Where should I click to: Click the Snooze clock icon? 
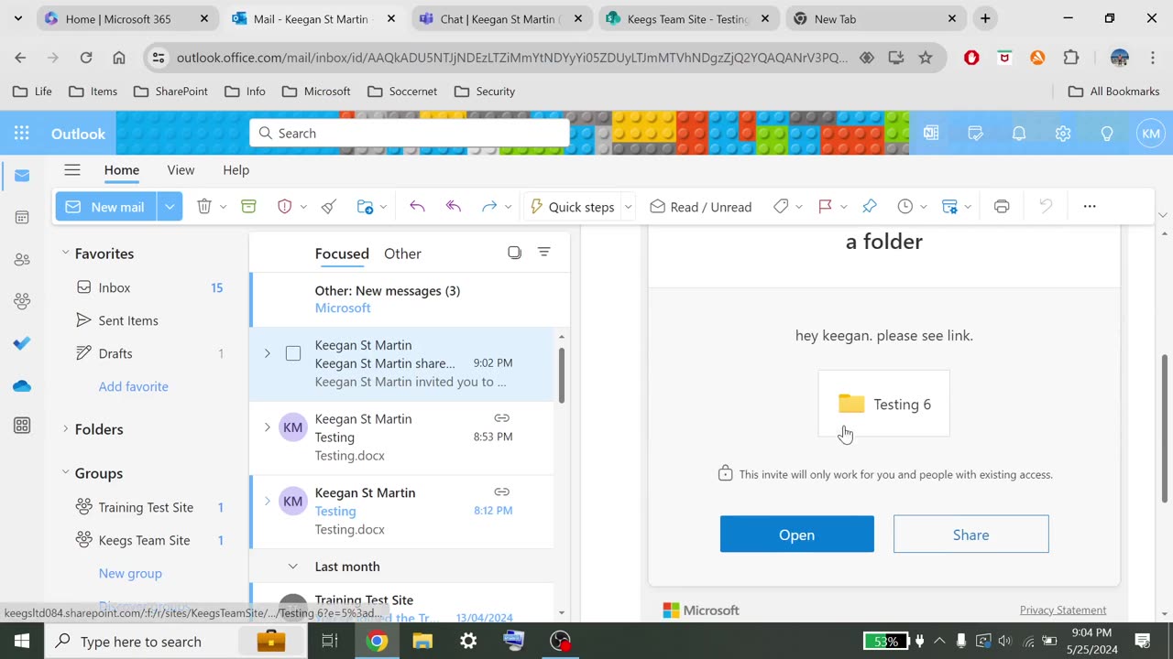[x=905, y=207]
